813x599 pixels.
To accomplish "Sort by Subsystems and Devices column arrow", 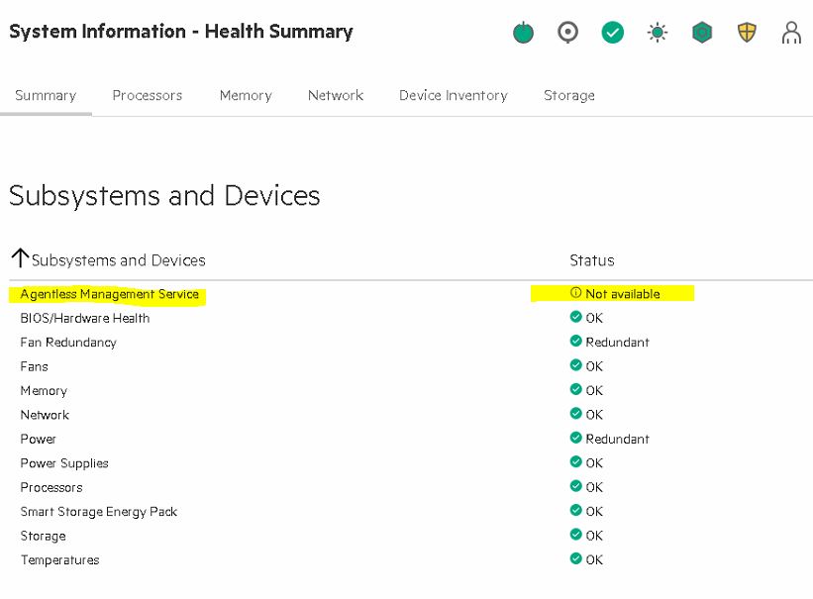I will point(20,257).
